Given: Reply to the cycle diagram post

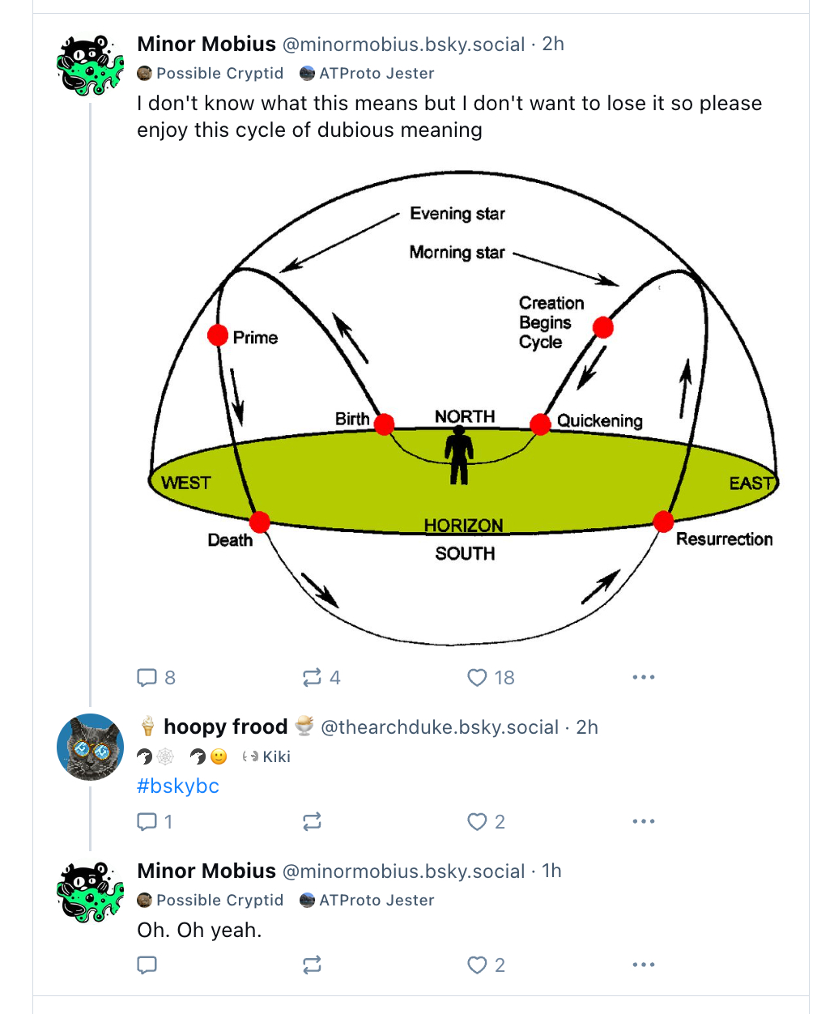Looking at the screenshot, I should 147,677.
